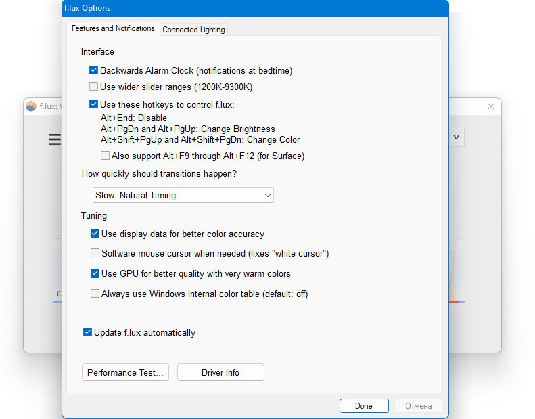The image size is (535, 419).
Task: Click the Performance Test button
Action: pyautogui.click(x=125, y=372)
